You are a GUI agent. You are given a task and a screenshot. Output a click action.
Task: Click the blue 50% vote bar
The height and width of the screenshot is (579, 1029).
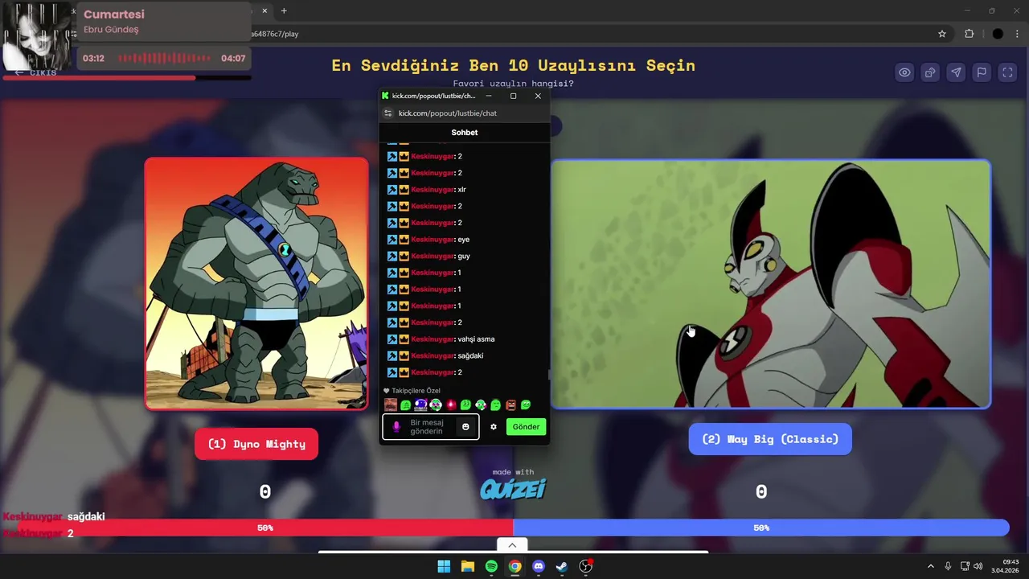[x=761, y=528]
